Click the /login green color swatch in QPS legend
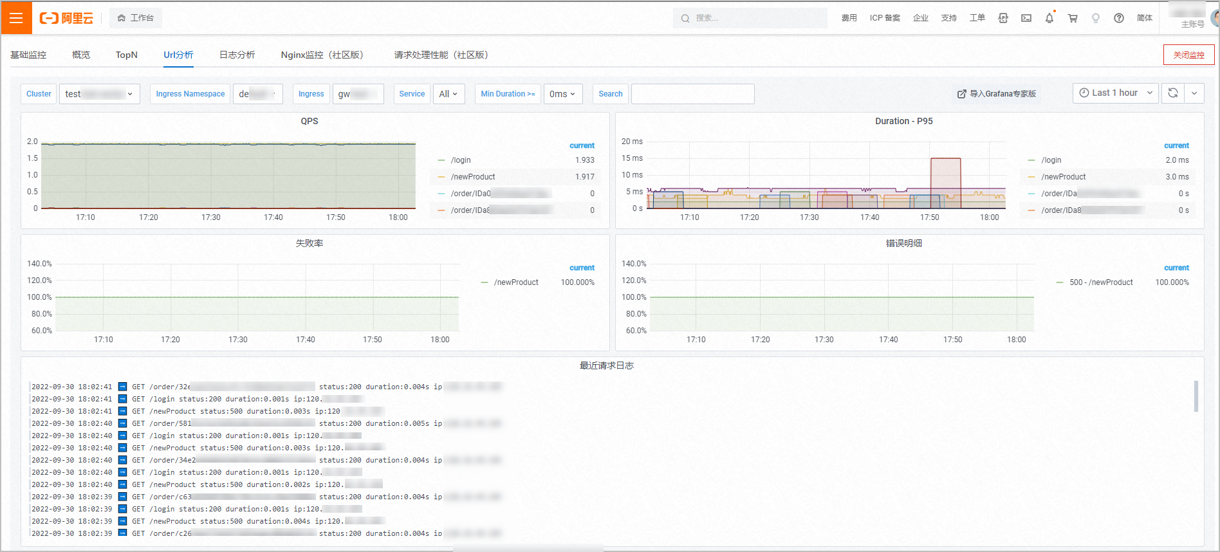The width and height of the screenshot is (1220, 552). point(441,160)
